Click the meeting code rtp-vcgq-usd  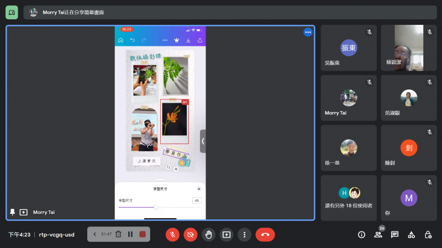(x=57, y=235)
